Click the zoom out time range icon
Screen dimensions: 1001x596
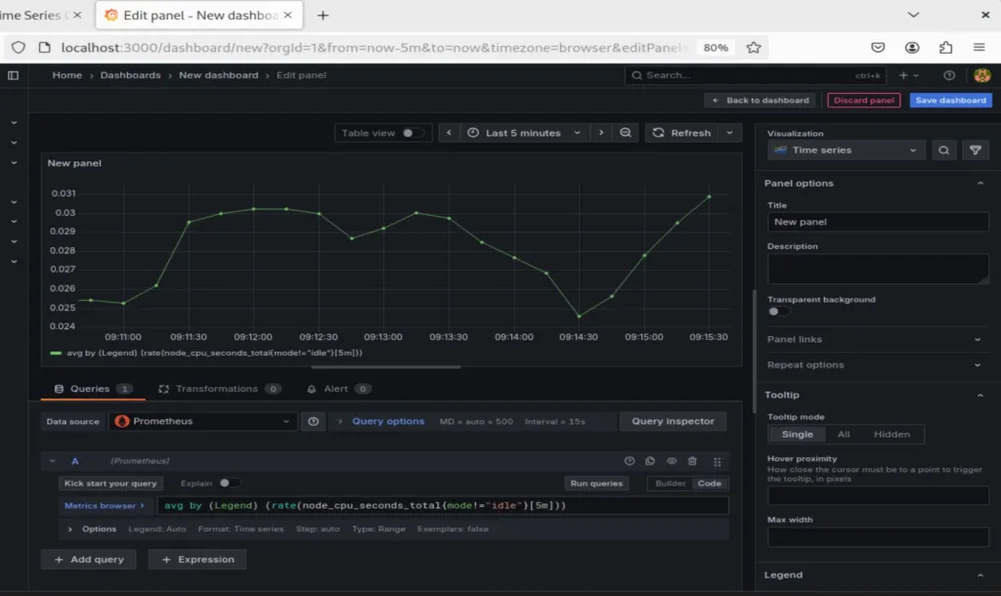pos(626,133)
